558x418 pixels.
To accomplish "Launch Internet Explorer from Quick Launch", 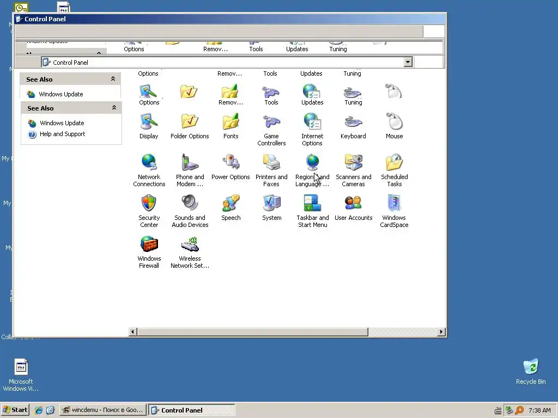I will pyautogui.click(x=39, y=410).
